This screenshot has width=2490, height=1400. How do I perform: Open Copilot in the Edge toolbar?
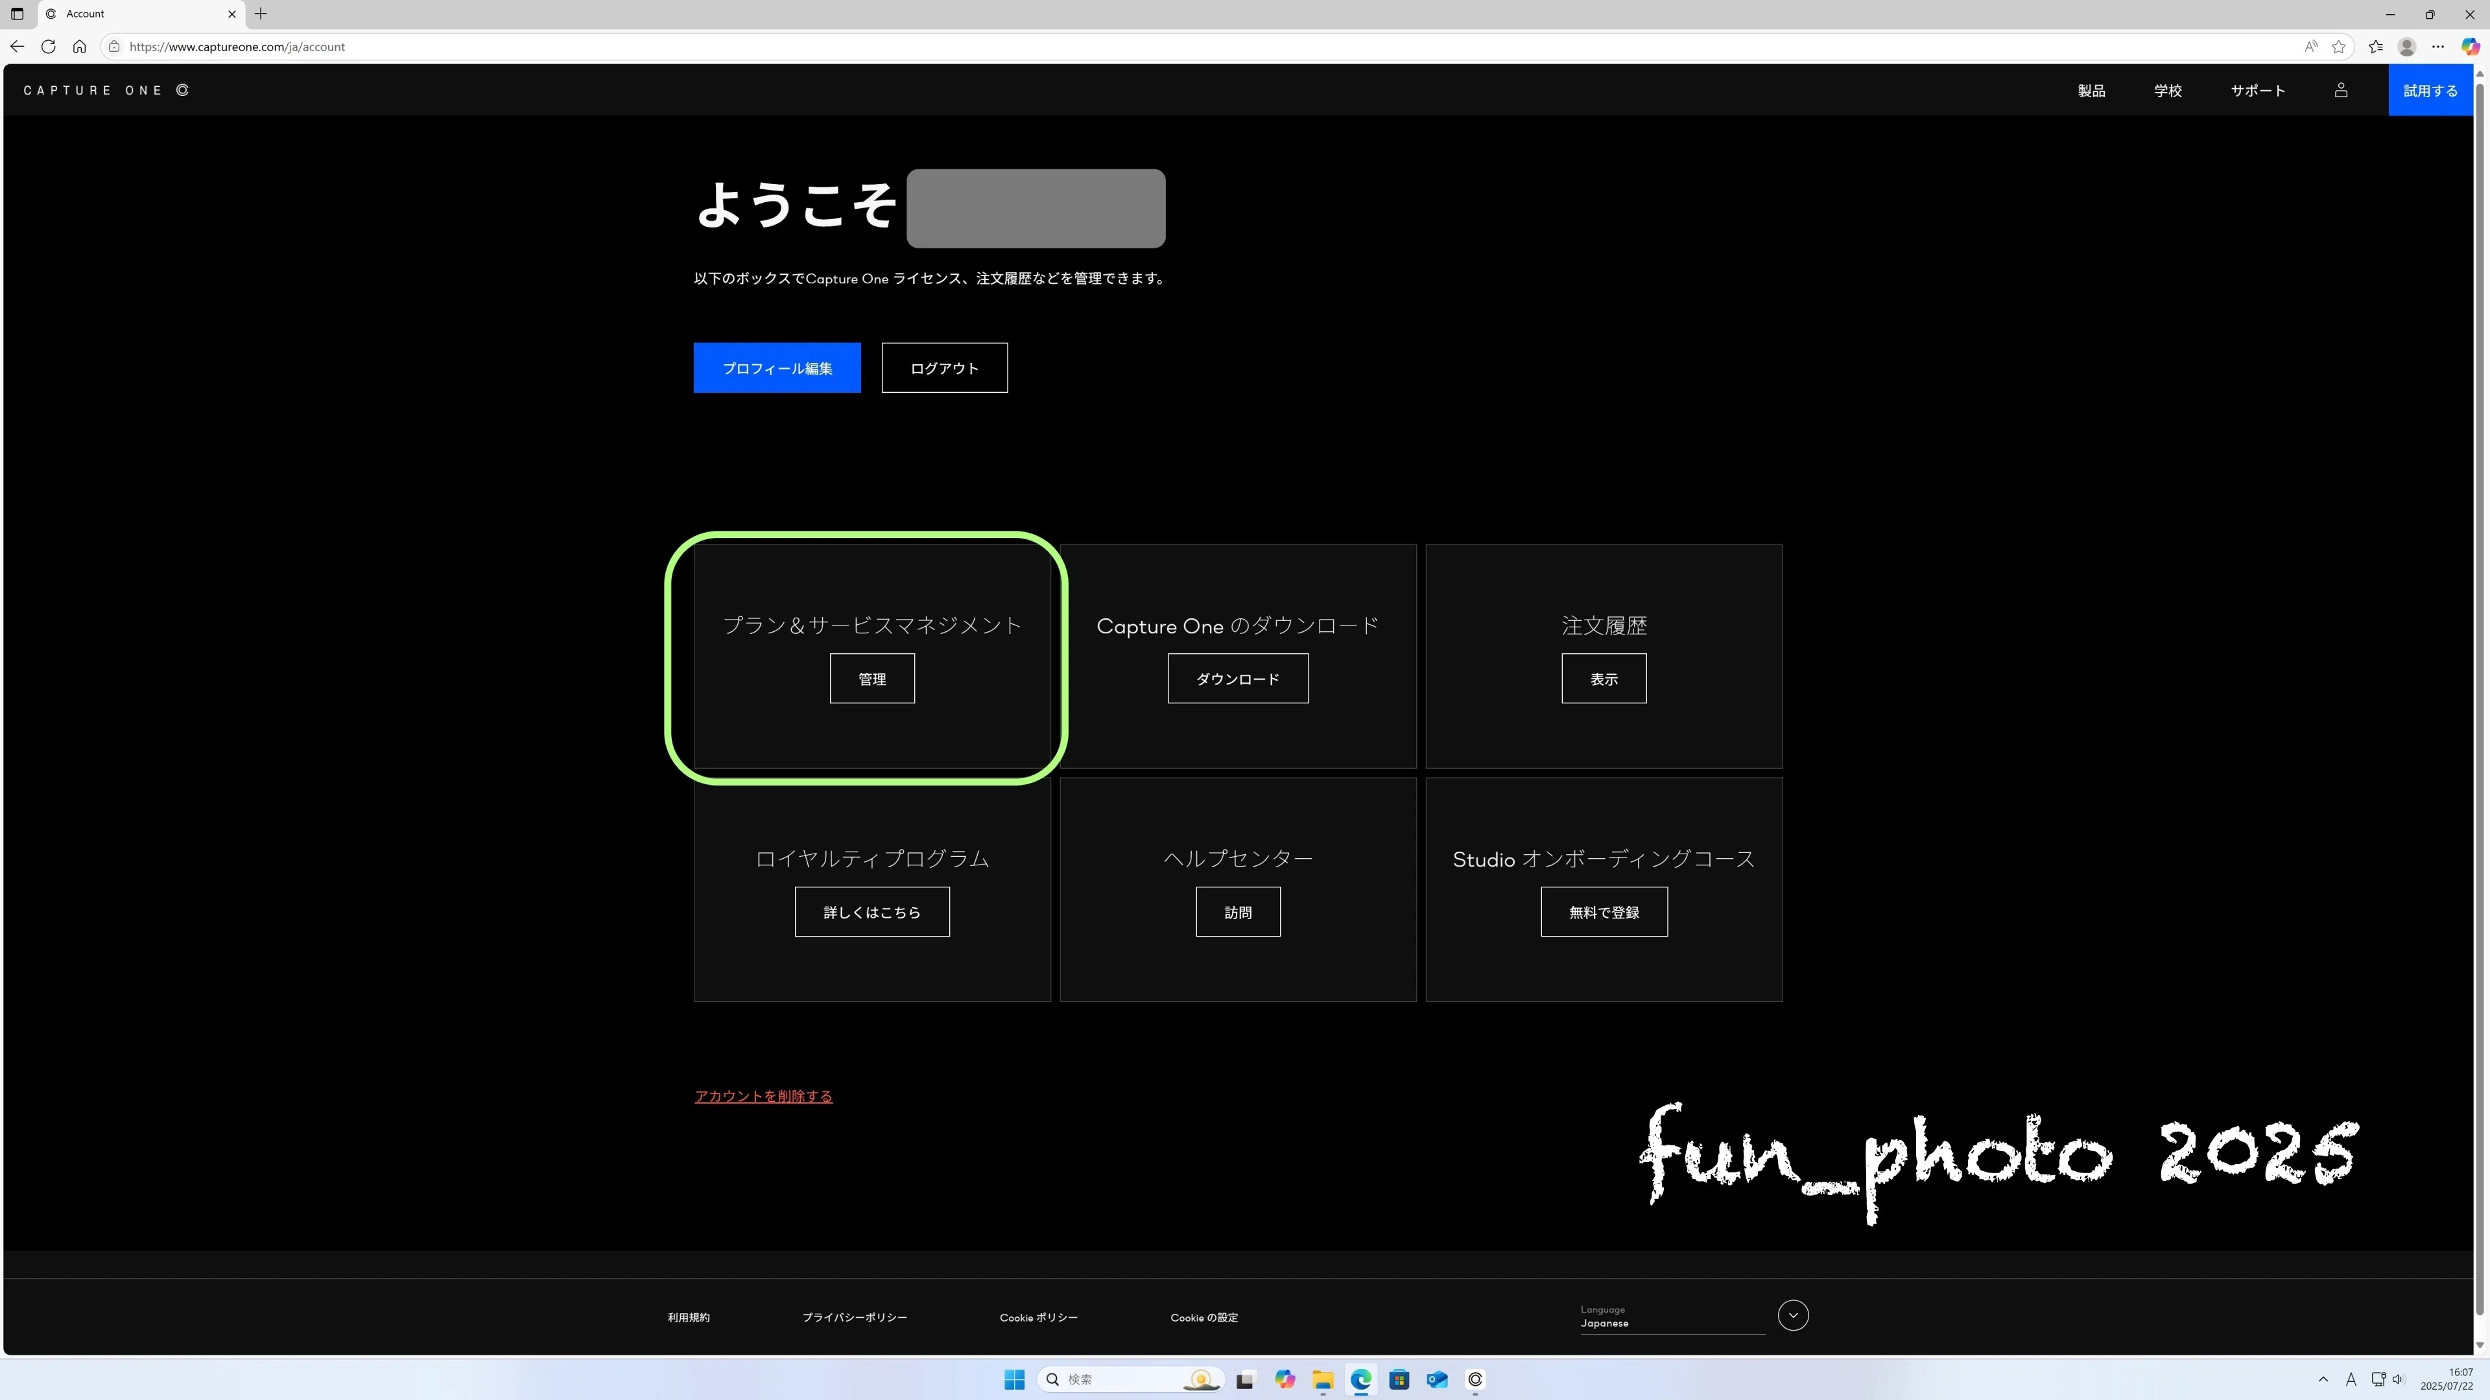[2470, 47]
